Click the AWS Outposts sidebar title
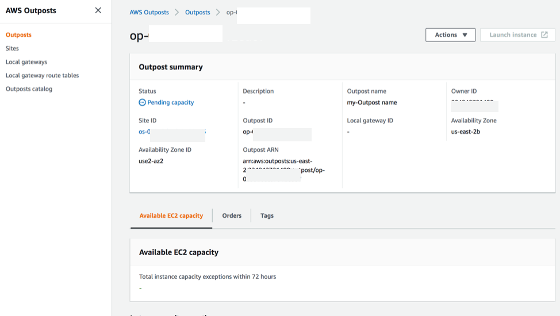The width and height of the screenshot is (560, 316). click(x=30, y=11)
